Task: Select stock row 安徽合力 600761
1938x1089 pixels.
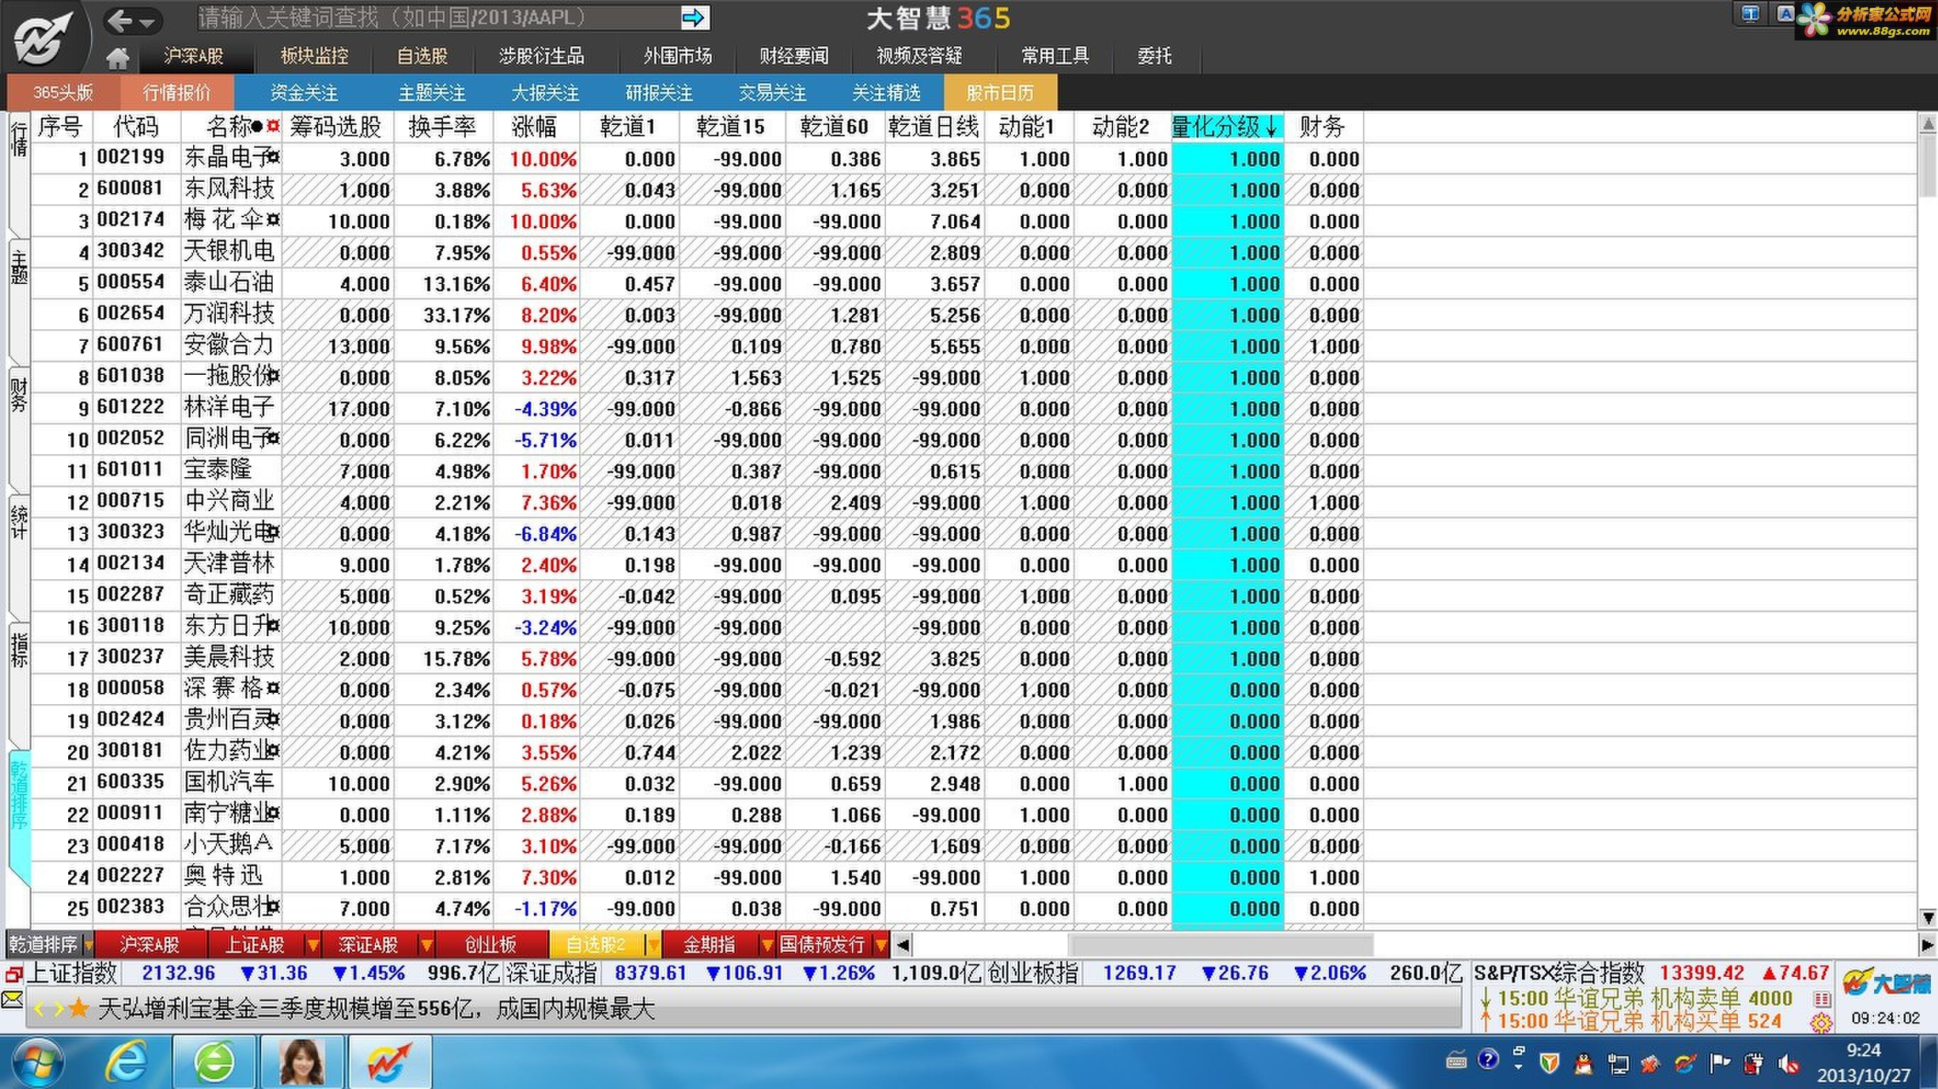Action: click(696, 346)
